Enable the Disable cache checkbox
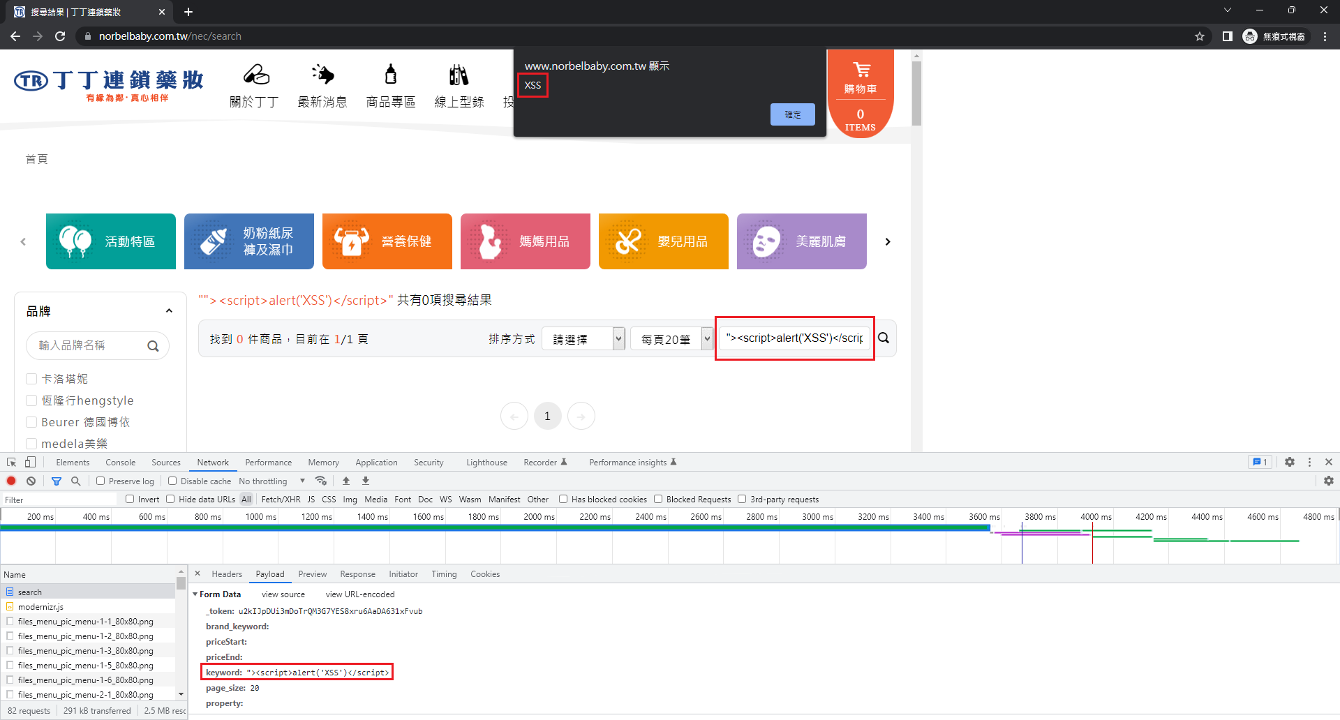Screen dimensions: 1340x720 click(x=172, y=481)
